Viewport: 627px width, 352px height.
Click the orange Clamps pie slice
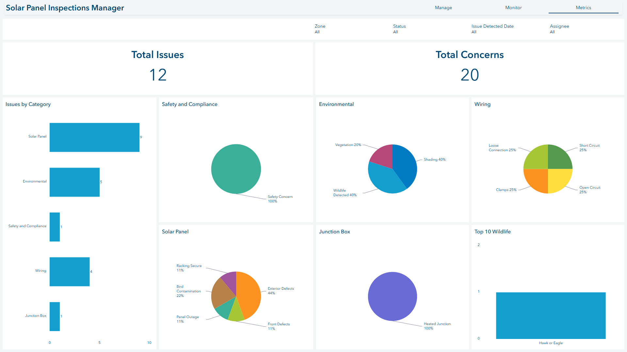(537, 180)
